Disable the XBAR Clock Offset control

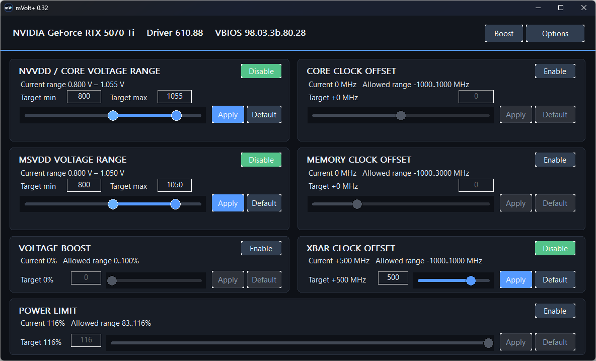point(555,248)
